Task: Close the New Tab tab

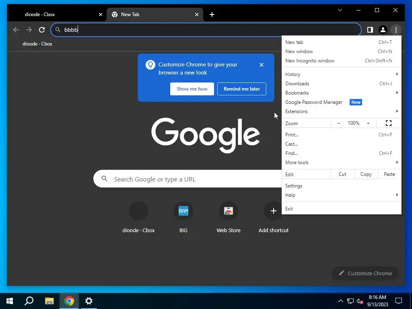Action: pos(196,14)
